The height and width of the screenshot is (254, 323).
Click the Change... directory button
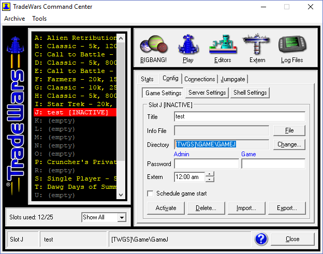[x=289, y=144]
